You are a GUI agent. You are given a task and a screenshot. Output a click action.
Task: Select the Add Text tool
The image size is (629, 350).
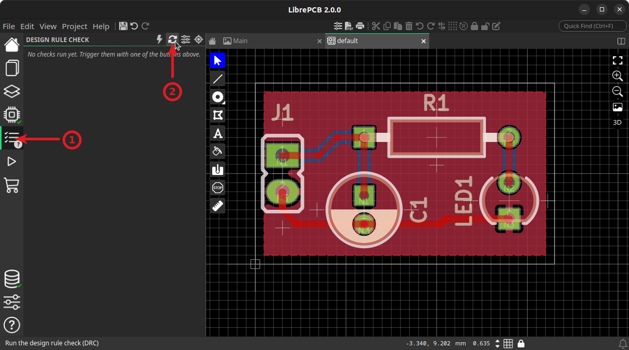pos(218,133)
